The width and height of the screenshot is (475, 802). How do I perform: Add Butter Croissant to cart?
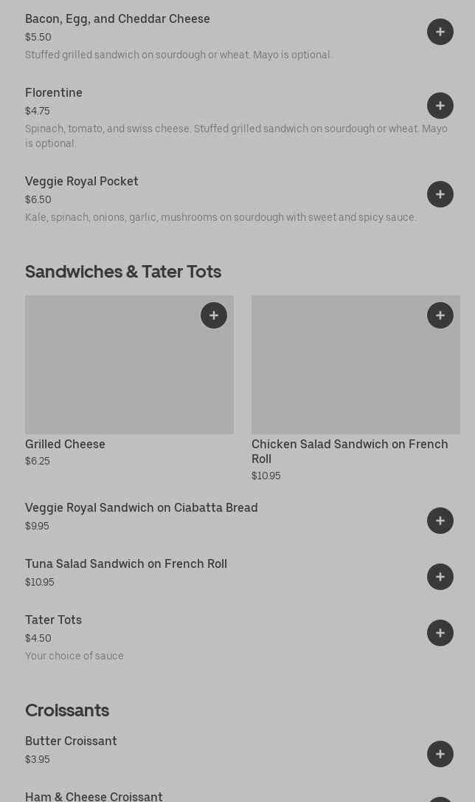[440, 754]
